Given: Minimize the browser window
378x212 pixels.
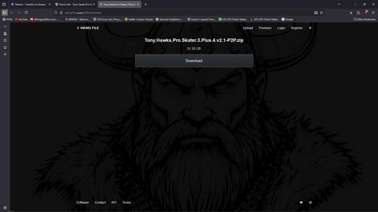Looking at the screenshot, I should 355,4.
